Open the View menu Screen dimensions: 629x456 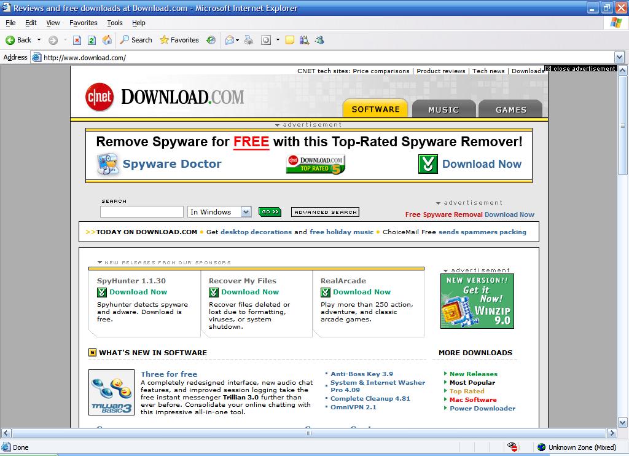click(x=53, y=23)
